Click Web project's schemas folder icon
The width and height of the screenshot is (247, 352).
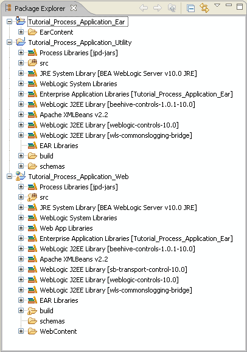point(32,321)
